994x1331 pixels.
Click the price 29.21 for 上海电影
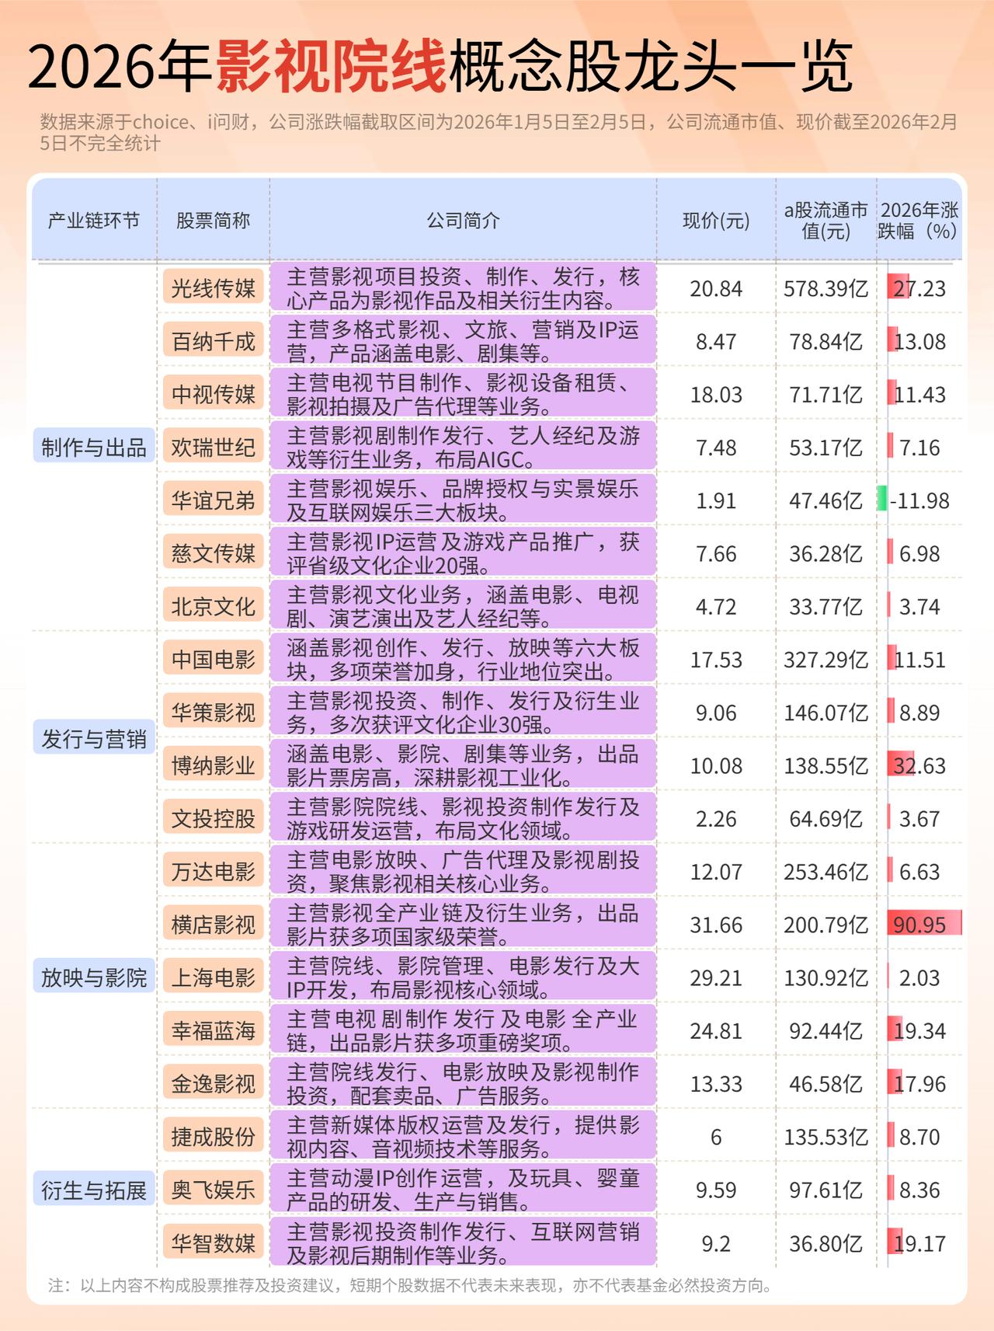pyautogui.click(x=716, y=977)
